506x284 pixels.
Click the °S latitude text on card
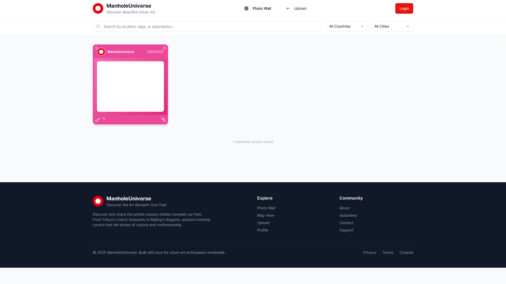point(103,119)
